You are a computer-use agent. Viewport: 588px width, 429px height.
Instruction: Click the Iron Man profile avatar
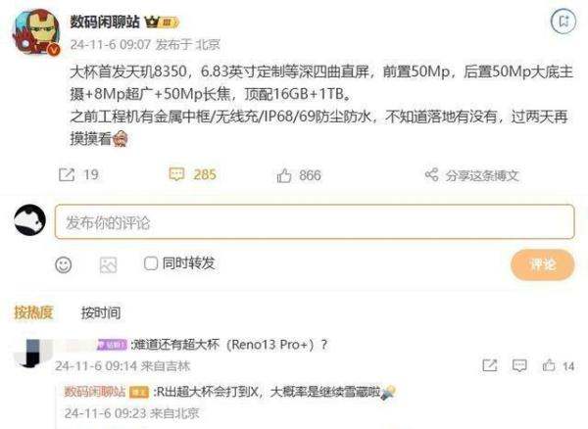[x=36, y=33]
